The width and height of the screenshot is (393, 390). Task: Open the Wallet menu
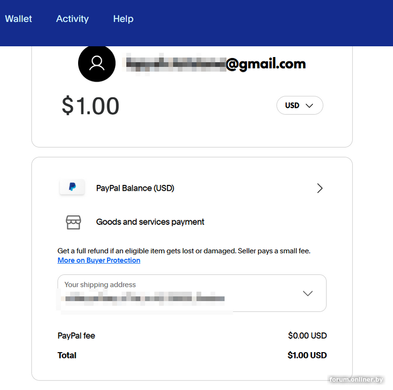pos(18,19)
